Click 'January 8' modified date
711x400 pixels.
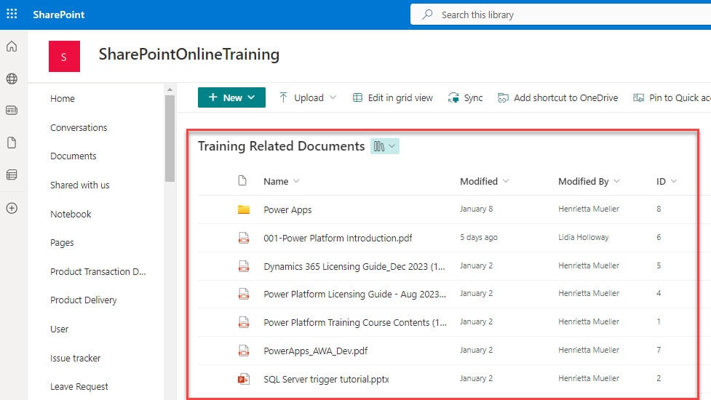[476, 209]
